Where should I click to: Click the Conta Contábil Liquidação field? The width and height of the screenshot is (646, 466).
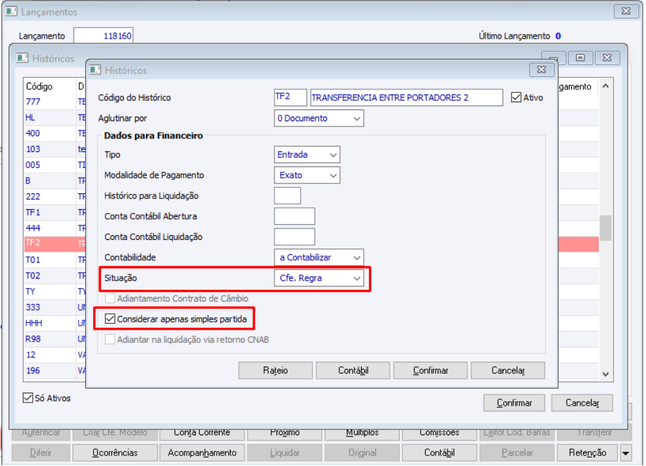(294, 237)
